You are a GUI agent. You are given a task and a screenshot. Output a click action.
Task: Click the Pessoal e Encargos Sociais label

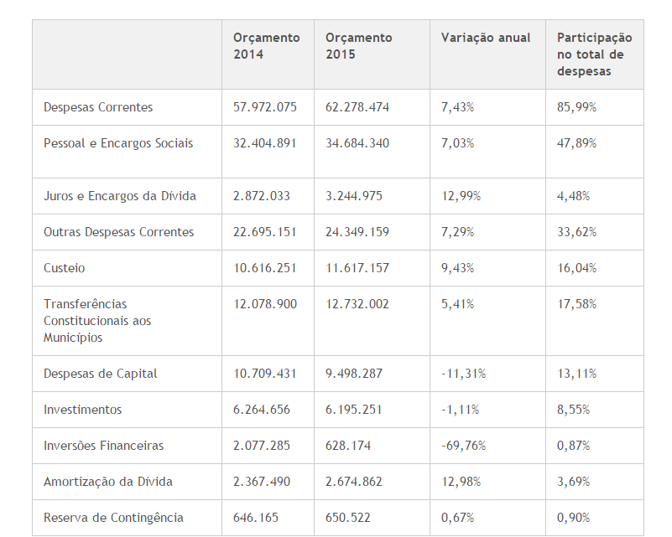coord(118,143)
